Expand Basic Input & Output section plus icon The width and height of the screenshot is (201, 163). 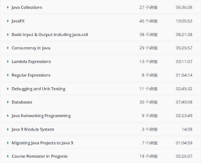[x=8, y=35]
